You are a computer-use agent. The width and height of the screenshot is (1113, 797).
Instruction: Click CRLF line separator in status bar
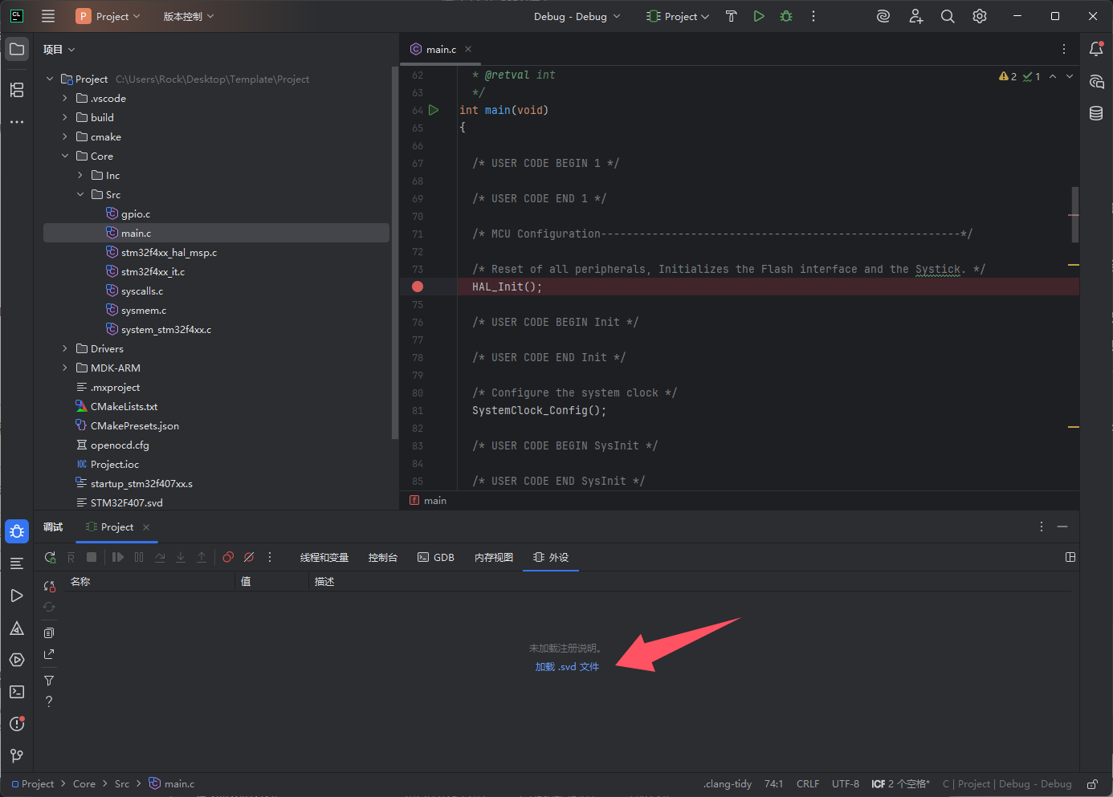(x=808, y=784)
